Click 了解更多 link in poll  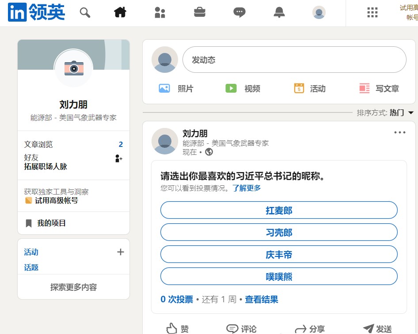tap(247, 188)
